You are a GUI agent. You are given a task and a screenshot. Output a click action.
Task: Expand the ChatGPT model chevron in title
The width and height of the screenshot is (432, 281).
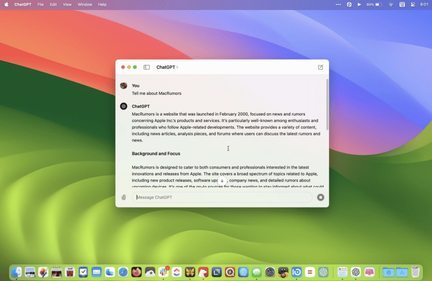177,67
